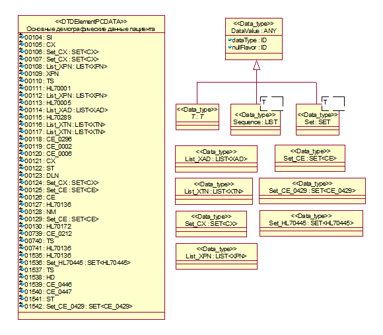Select the dataType : ID attribute icon
The image size is (383, 335).
[x=230, y=40]
